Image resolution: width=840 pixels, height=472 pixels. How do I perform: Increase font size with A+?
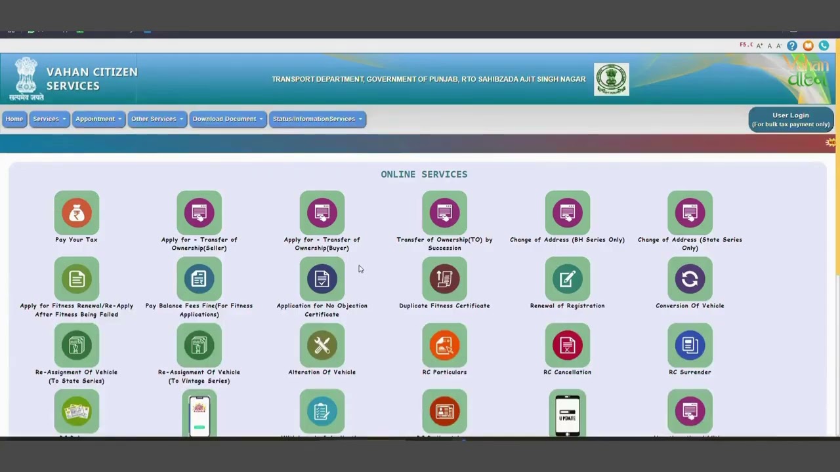pyautogui.click(x=760, y=46)
